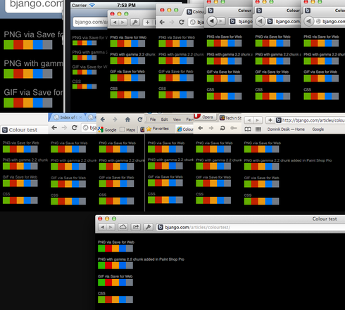This screenshot has width=345, height=310.
Task: Click the Favorites star button in IE
Action: [x=158, y=129]
